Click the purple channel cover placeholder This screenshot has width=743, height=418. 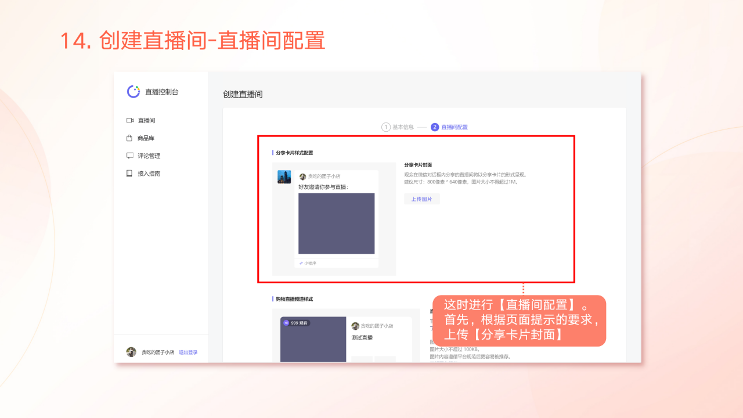(x=313, y=340)
